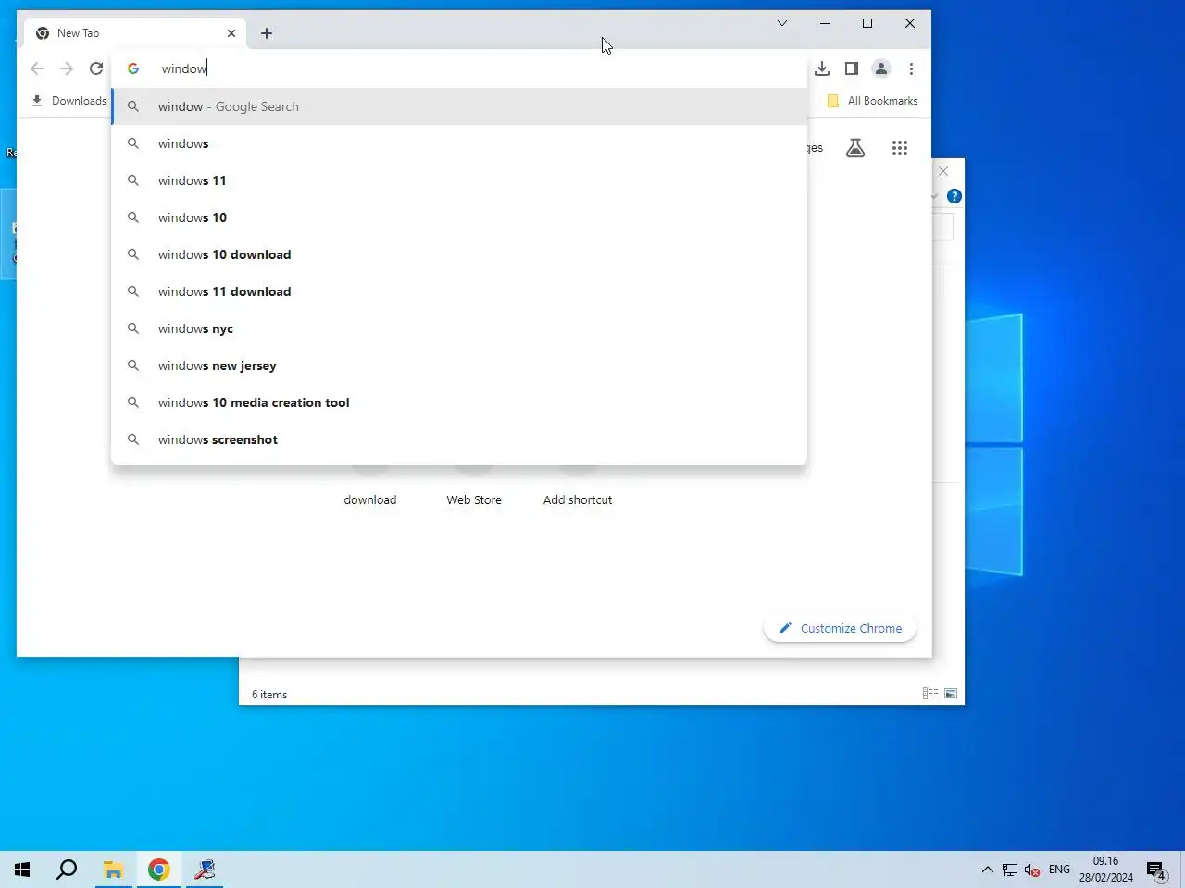Open the Chrome three-dot menu

point(911,68)
